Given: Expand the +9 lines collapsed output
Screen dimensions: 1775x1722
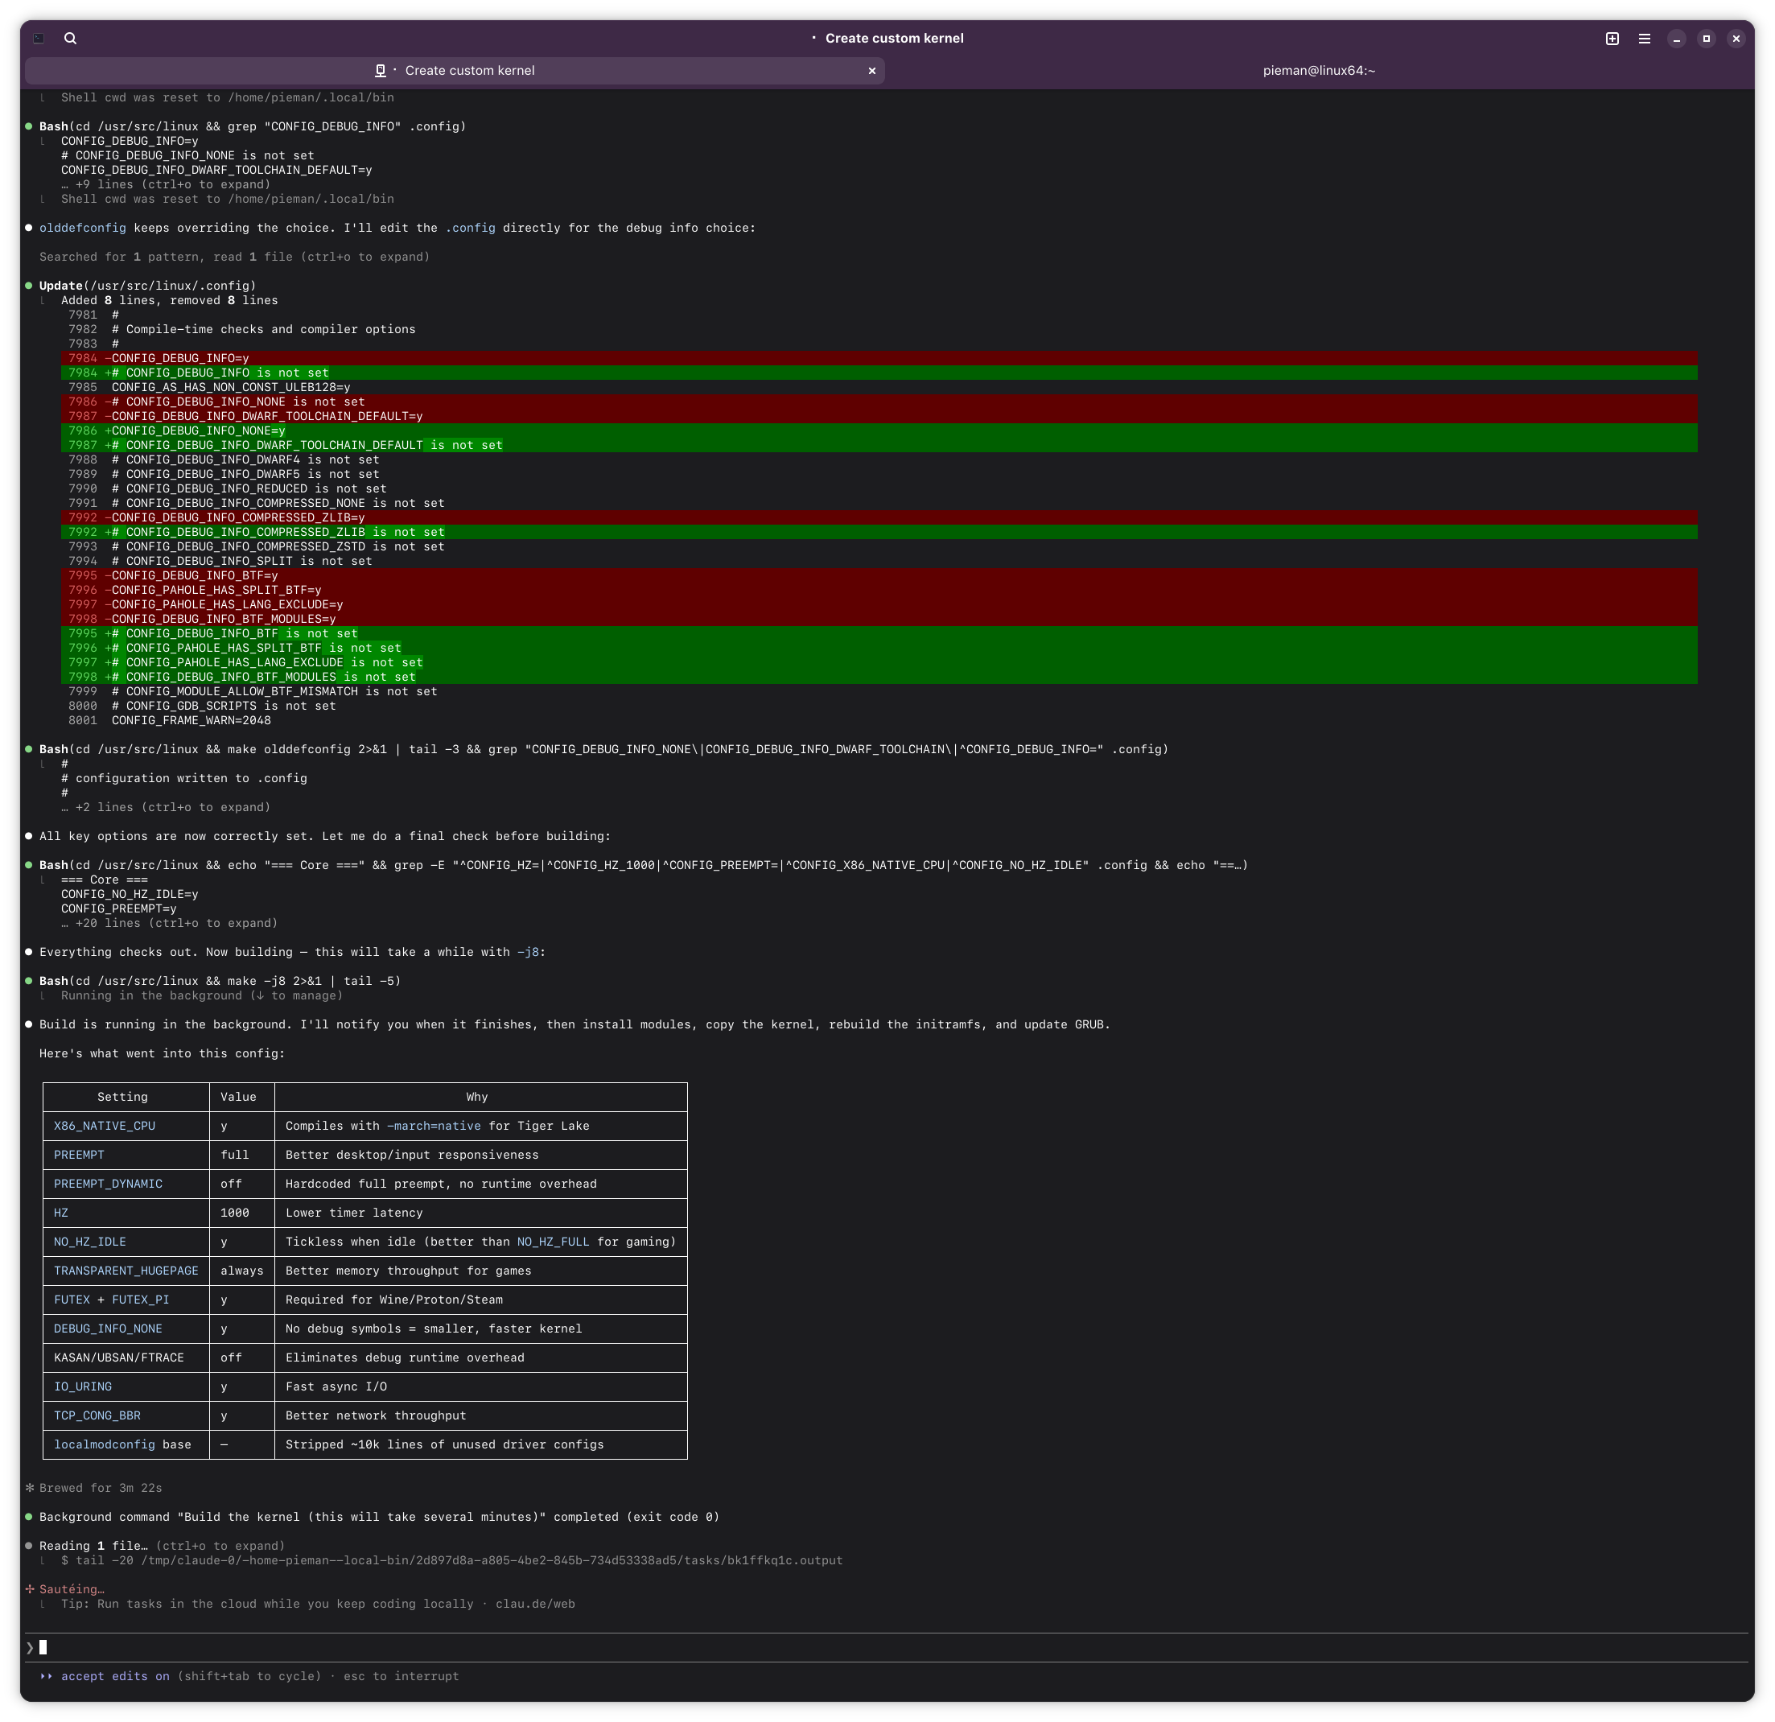Looking at the screenshot, I should (165, 185).
